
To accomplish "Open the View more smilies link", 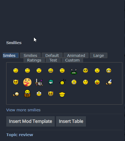I will (x=23, y=110).
